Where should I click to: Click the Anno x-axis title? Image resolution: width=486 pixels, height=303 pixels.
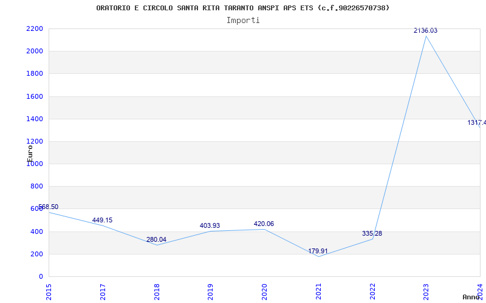click(470, 297)
